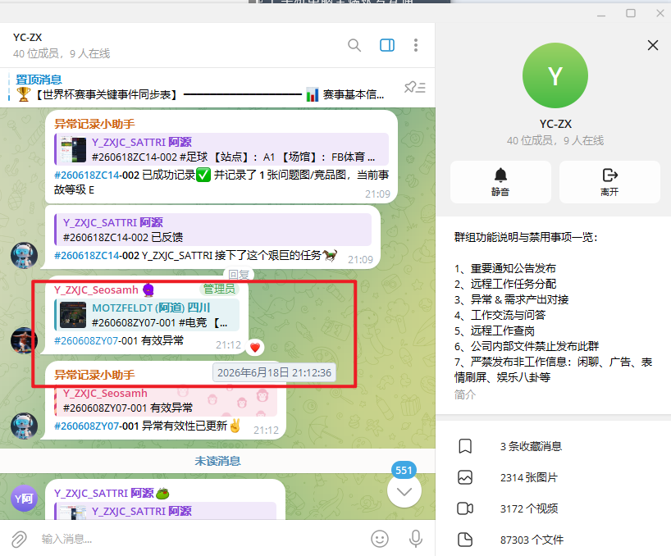Click the robot avatar beside 异常有效性已更新 message
The height and width of the screenshot is (556, 671).
(x=24, y=426)
